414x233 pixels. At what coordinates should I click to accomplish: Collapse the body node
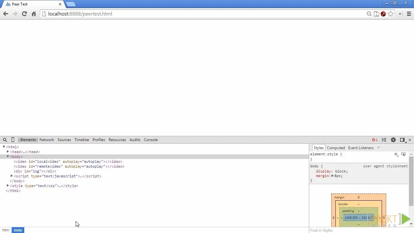point(8,157)
